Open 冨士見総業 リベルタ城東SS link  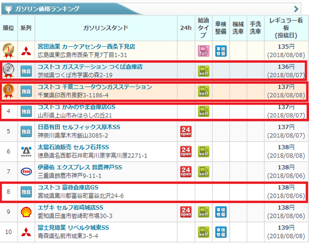pos(73,227)
